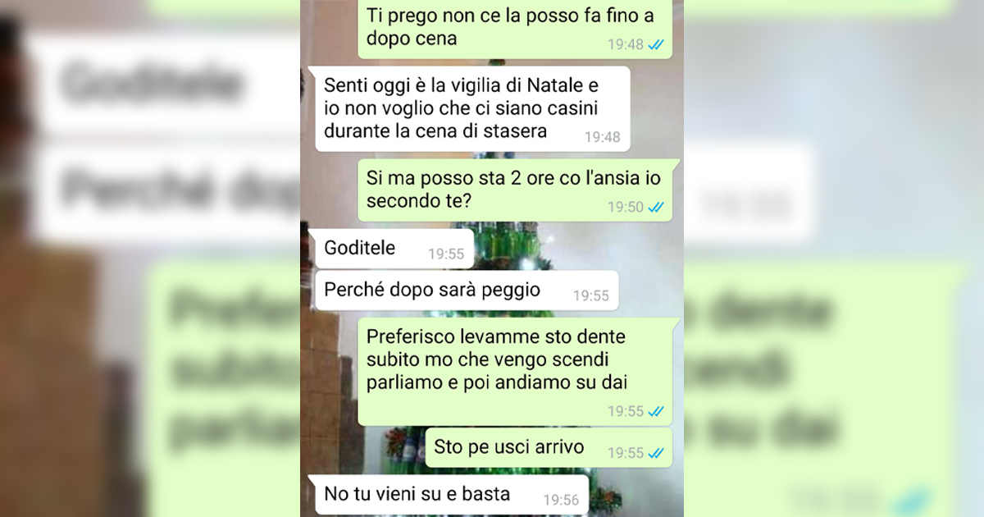
Task: Select the 'Preferisco levamme sto dente' green bubble
Action: (x=515, y=371)
